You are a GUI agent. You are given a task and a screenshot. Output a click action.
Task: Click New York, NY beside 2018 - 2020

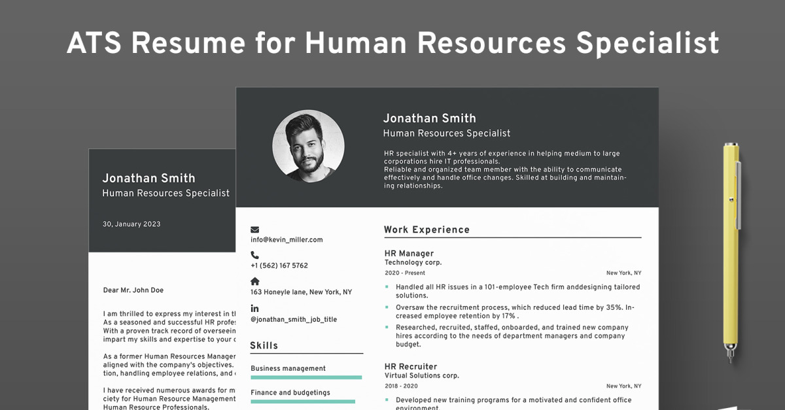[x=623, y=386]
